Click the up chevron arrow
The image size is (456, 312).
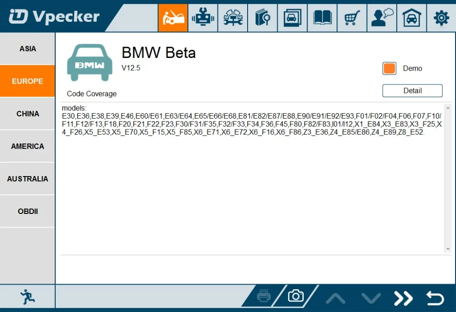(335, 298)
